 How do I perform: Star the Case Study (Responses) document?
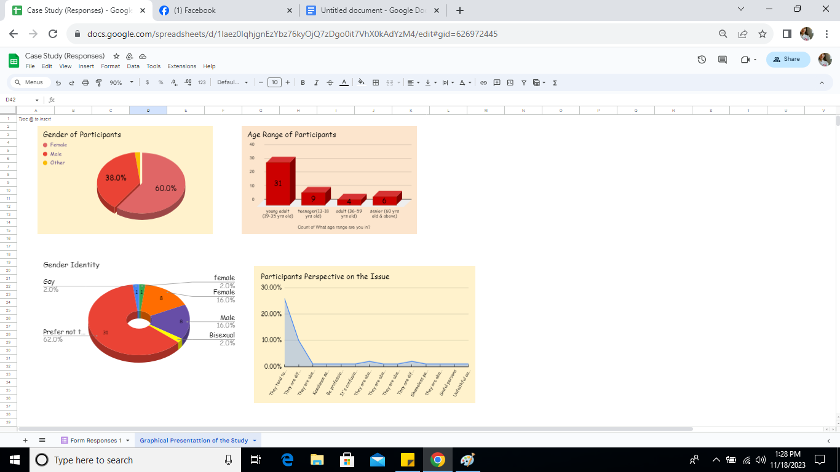tap(116, 56)
